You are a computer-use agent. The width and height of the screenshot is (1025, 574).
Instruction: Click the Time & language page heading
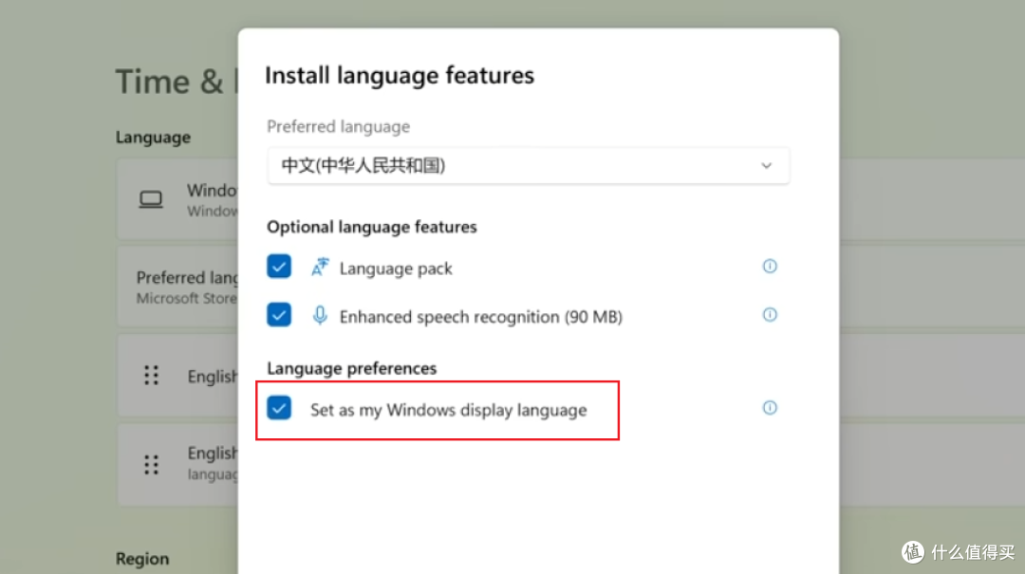177,82
